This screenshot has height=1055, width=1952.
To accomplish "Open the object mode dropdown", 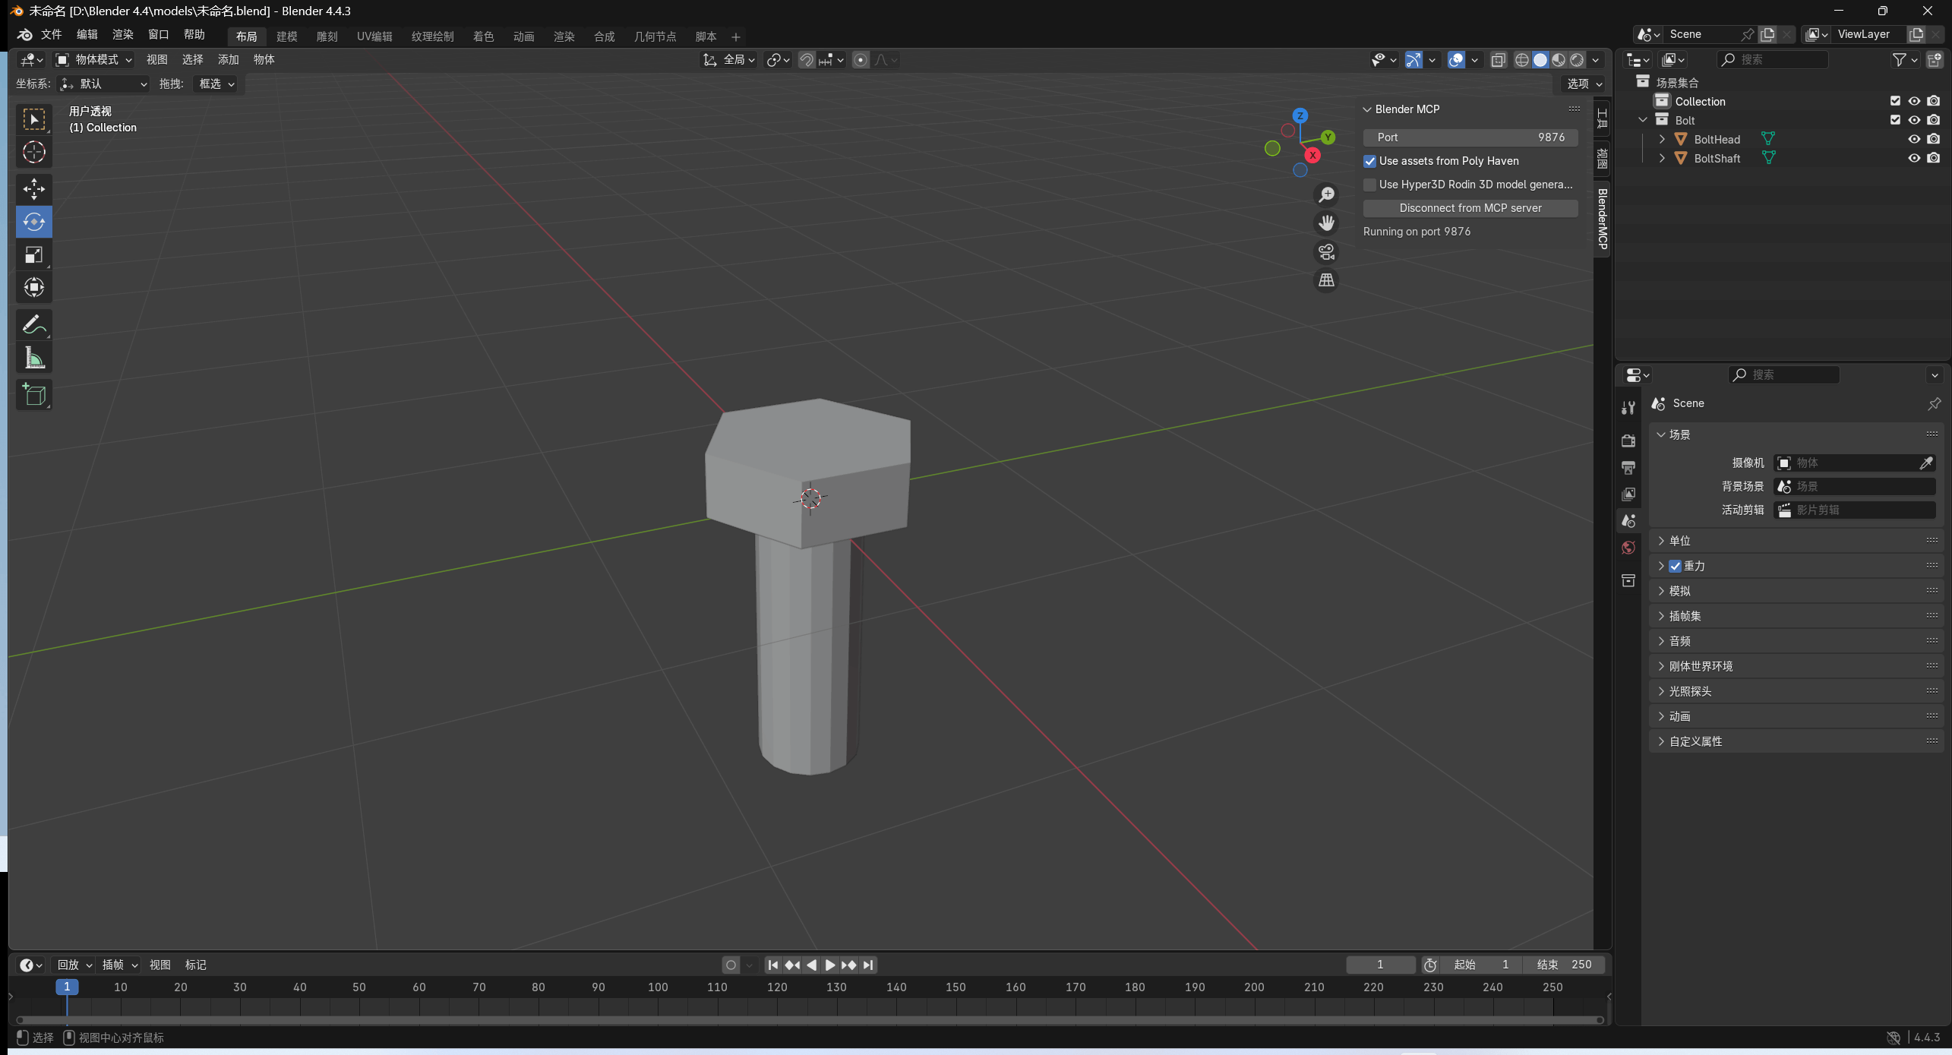I will pyautogui.click(x=94, y=59).
